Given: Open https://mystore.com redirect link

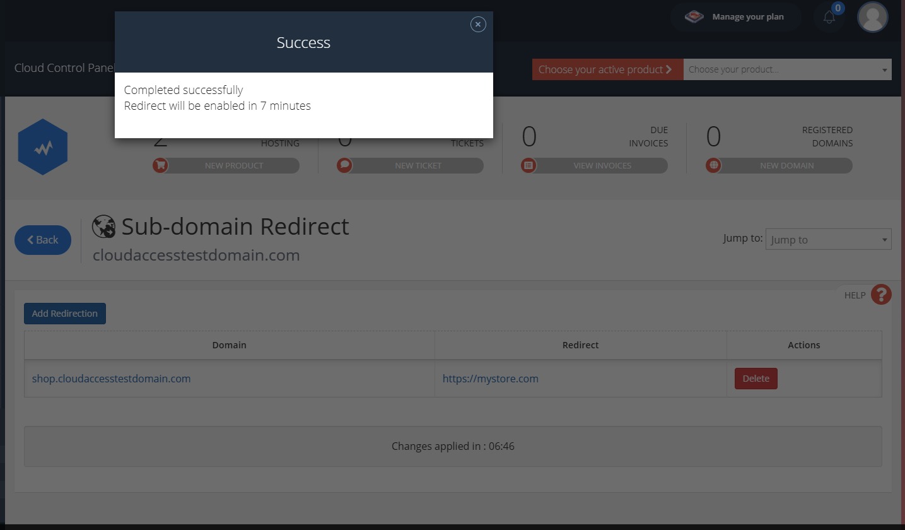Looking at the screenshot, I should (490, 379).
